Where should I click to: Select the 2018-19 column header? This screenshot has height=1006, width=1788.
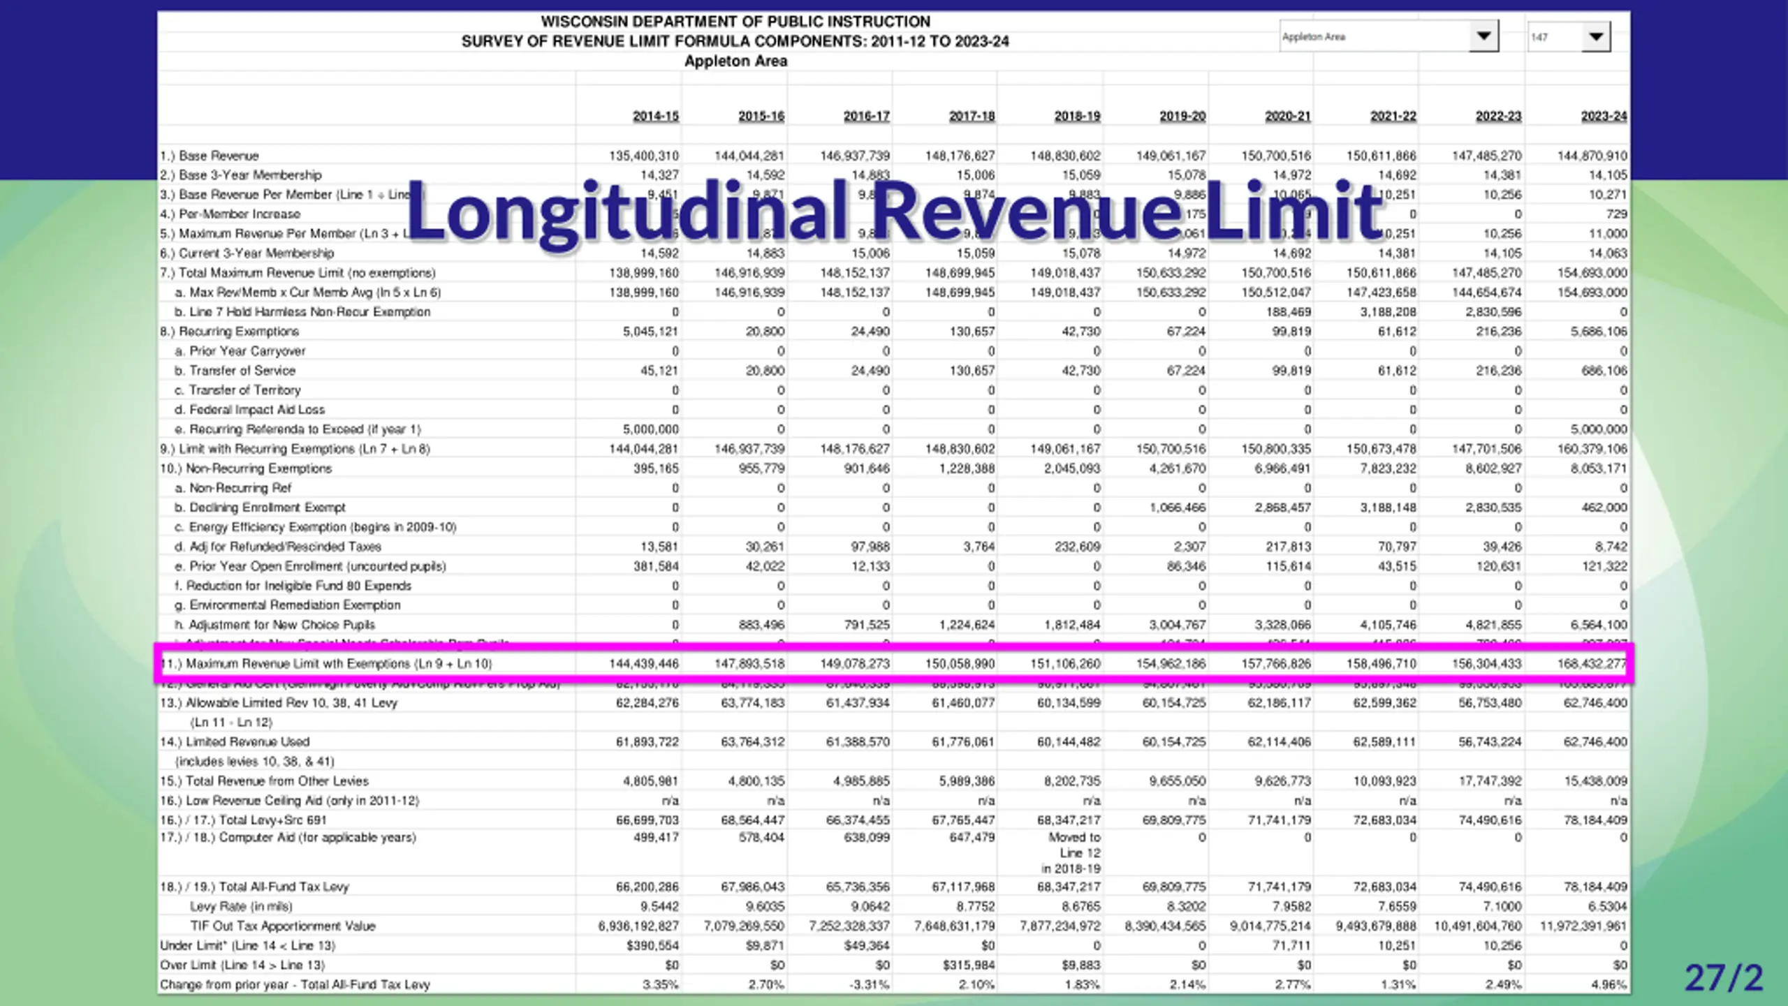[1077, 116]
